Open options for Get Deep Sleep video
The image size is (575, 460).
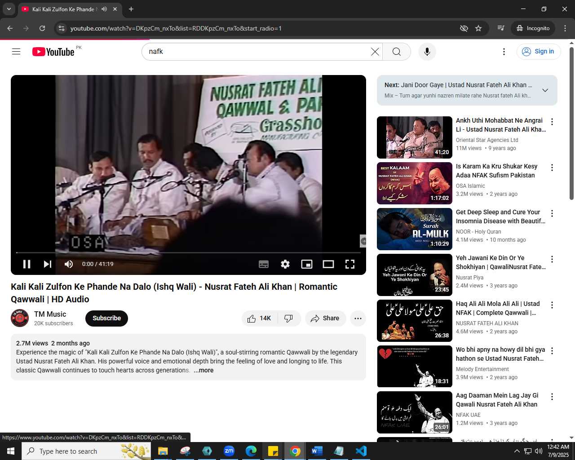(x=552, y=214)
